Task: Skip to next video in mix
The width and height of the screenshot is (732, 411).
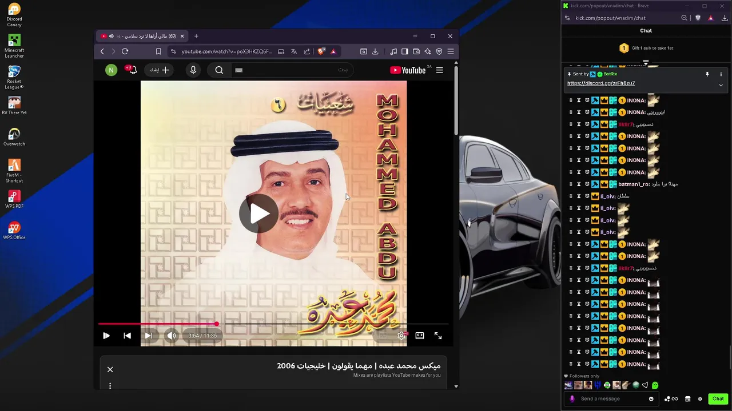Action: pos(148,336)
